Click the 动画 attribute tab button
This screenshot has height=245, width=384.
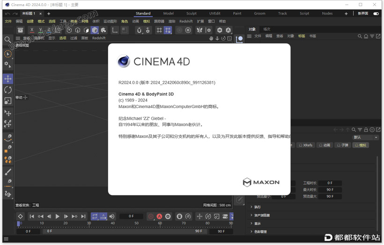pyautogui.click(x=325, y=145)
